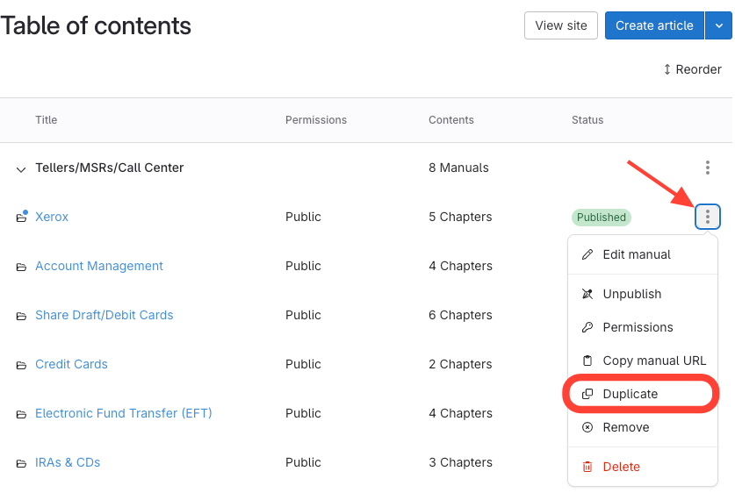735x500 pixels.
Task: Click the folder icon beside Electronic Fund Transfer
Action: click(21, 414)
